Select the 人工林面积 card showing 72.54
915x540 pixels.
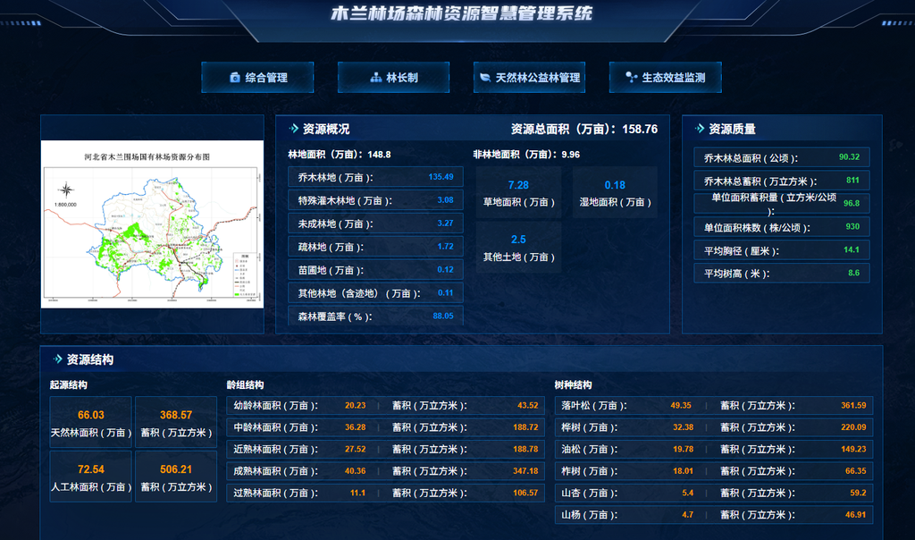point(91,477)
